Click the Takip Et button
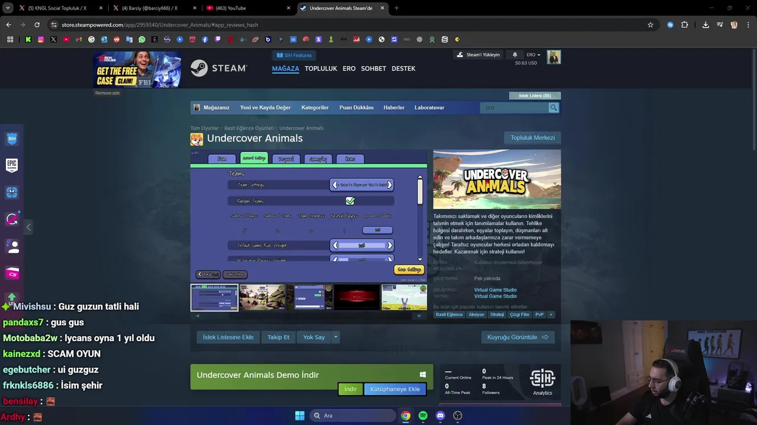Viewport: 757px width, 425px height. 278,337
